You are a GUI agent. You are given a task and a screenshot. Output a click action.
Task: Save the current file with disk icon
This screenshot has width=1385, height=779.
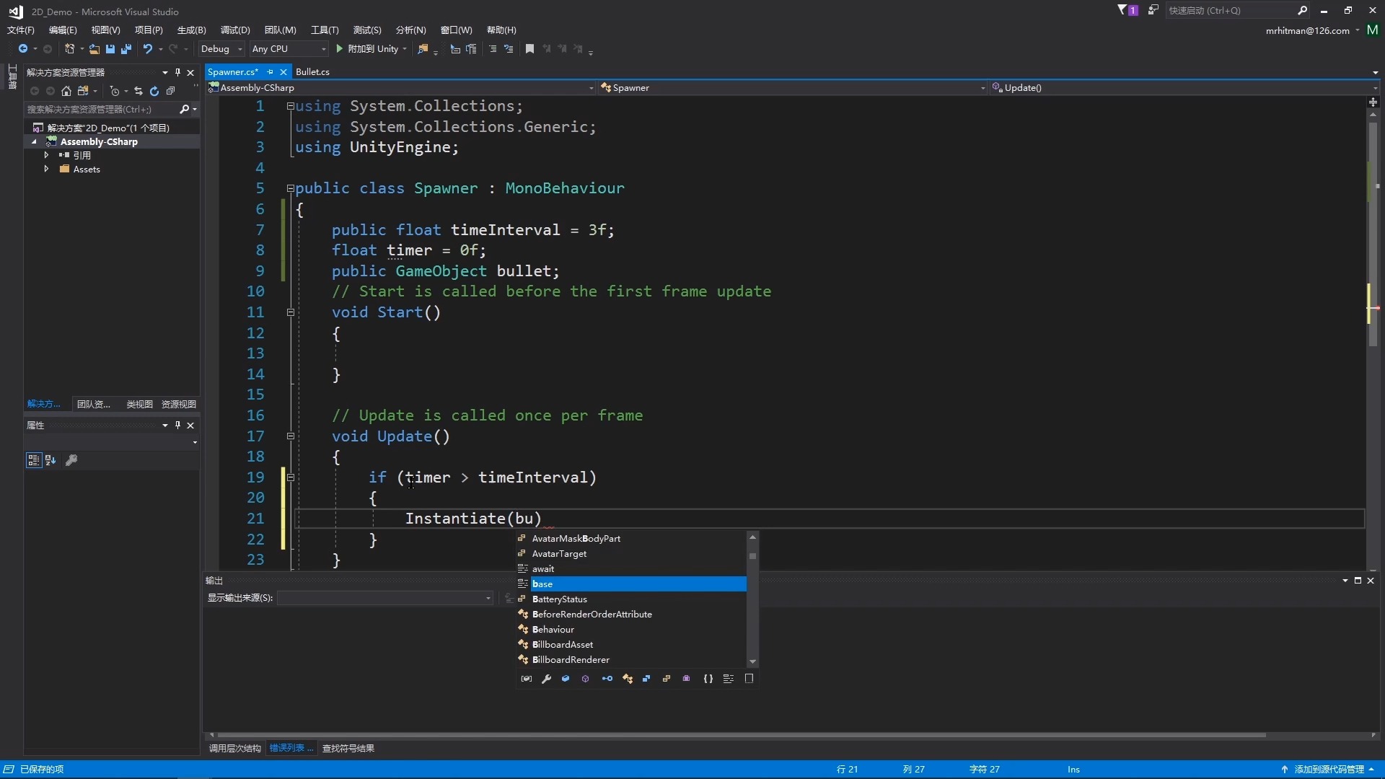click(x=110, y=49)
